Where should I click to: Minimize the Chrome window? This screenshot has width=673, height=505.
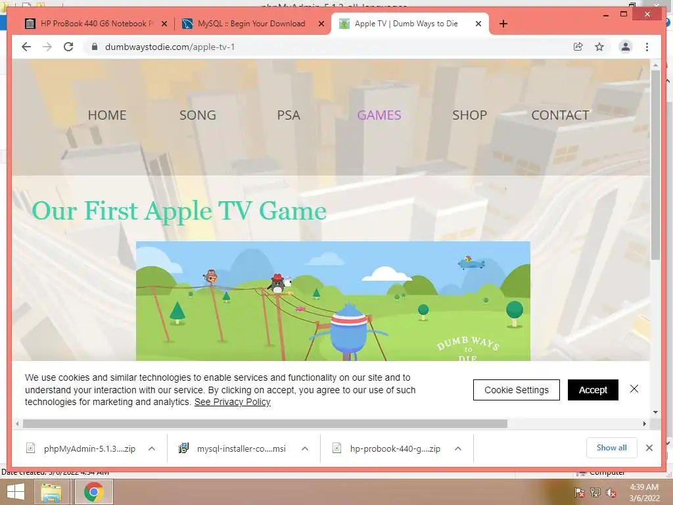coord(605,14)
